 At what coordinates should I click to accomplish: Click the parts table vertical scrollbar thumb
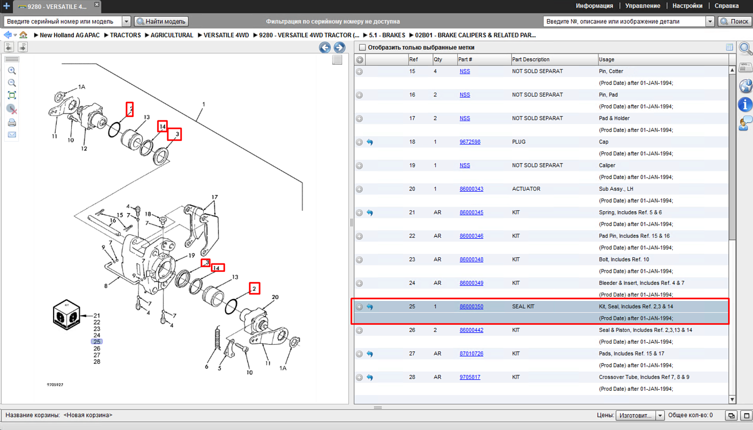point(732,157)
